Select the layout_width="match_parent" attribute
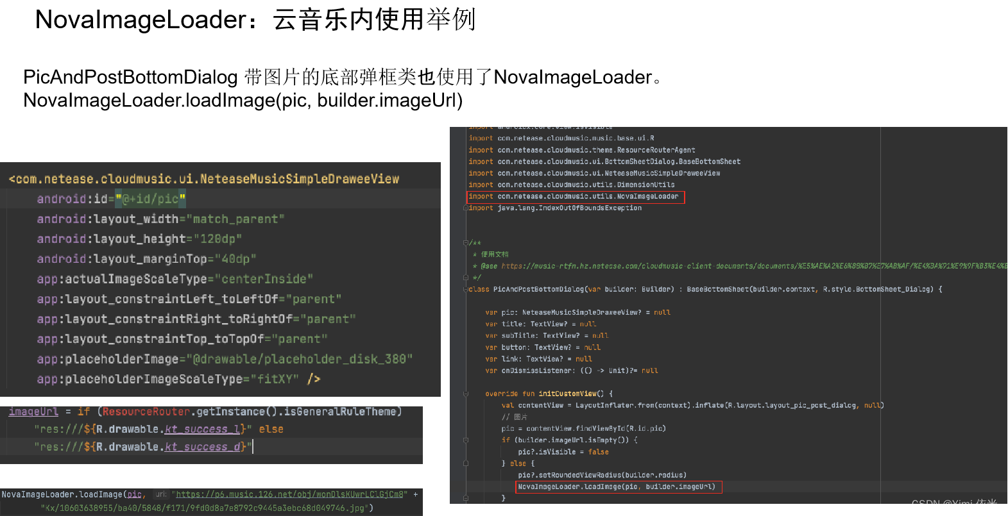The image size is (1008, 516). coord(160,219)
